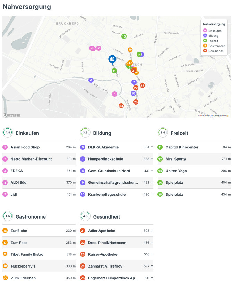
Task: Click orange map marker number 17
Action: click(130, 63)
